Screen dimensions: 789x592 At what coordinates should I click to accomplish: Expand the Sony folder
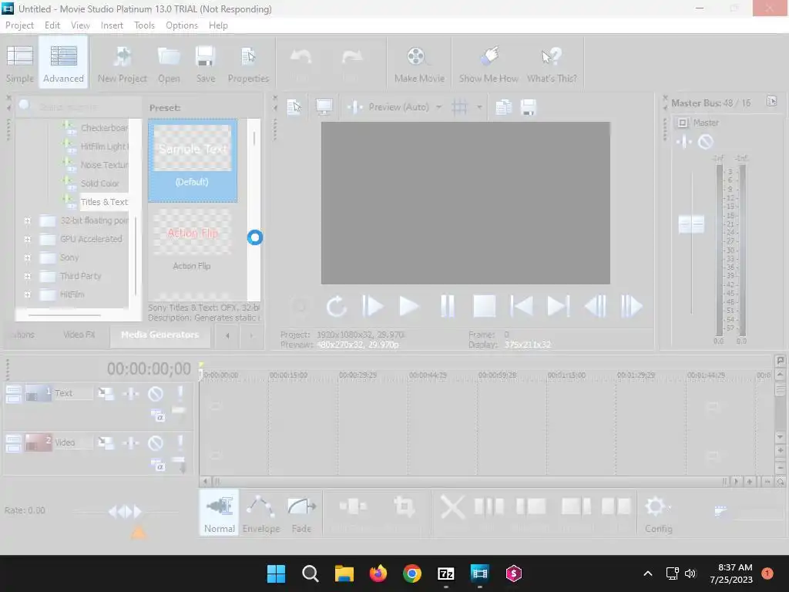tap(28, 257)
